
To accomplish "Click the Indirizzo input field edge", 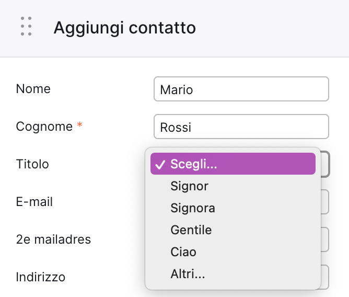I will [x=325, y=277].
